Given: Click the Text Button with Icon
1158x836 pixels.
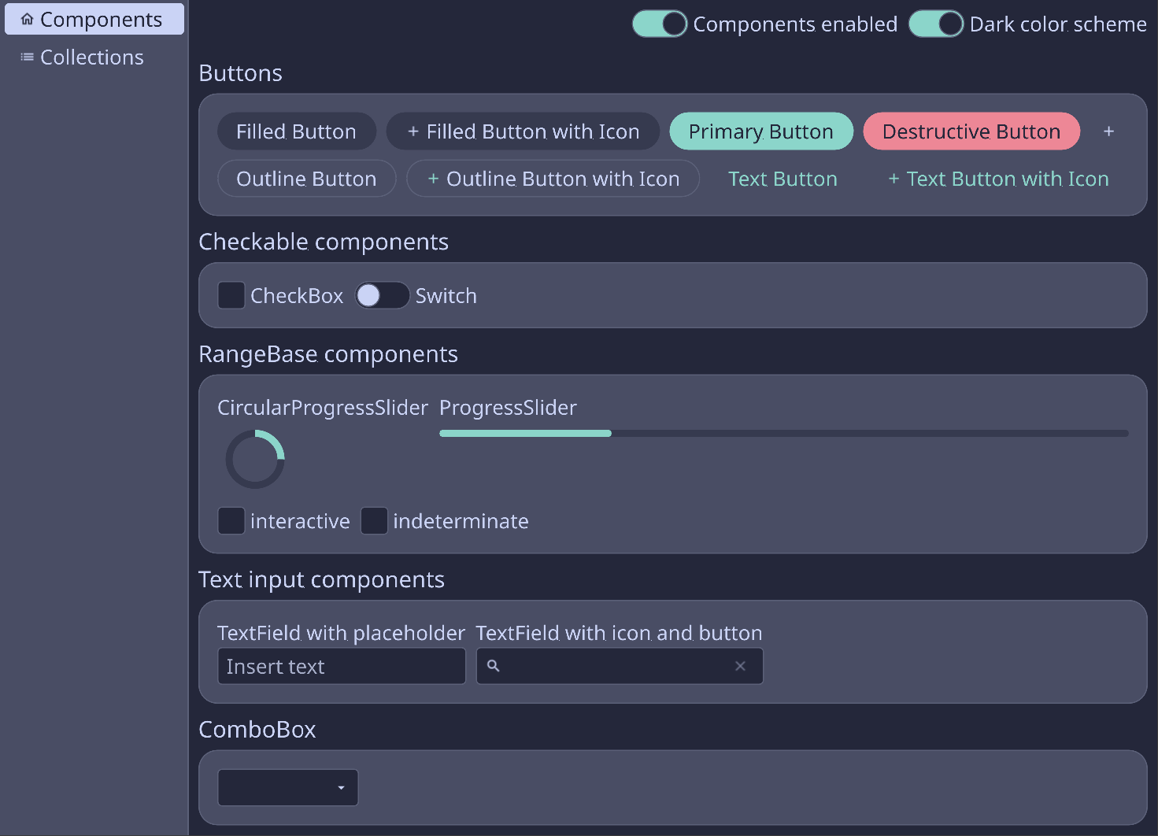Looking at the screenshot, I should 998,179.
